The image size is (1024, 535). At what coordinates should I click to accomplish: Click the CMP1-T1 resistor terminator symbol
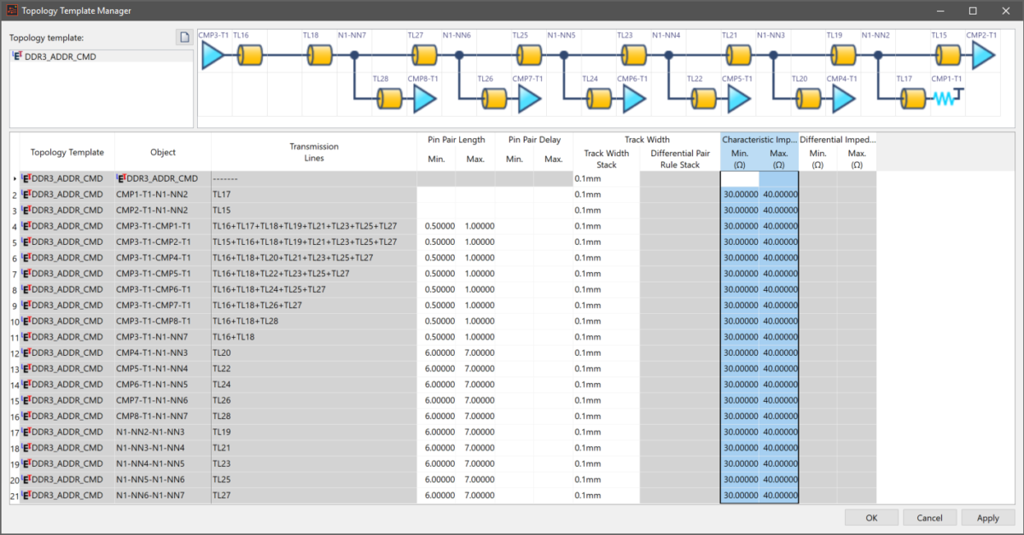(947, 100)
